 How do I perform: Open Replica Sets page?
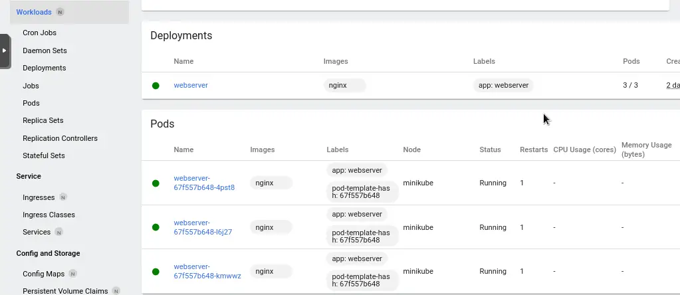click(43, 120)
